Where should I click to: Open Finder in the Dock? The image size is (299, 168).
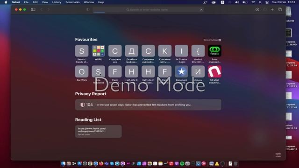(x=64, y=163)
